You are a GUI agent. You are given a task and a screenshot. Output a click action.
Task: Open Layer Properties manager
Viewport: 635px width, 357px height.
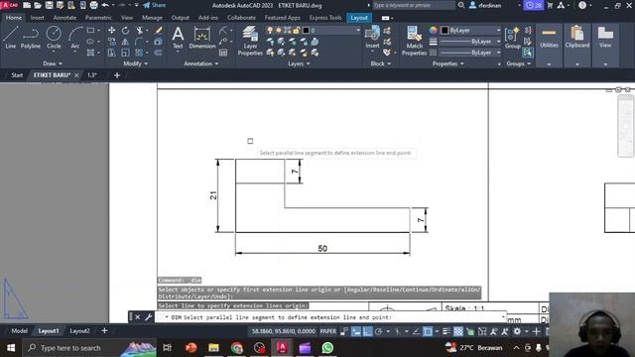pyautogui.click(x=250, y=41)
